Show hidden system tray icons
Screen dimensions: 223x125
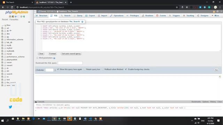point(192,121)
